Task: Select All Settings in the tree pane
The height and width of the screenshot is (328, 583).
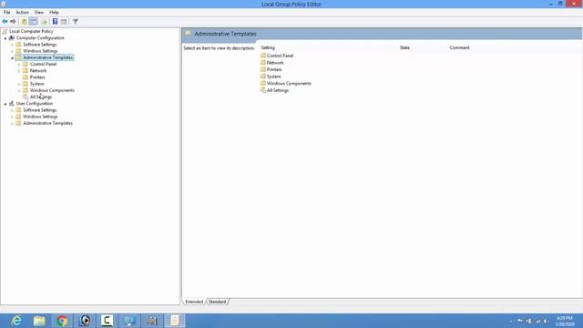Action: [41, 97]
